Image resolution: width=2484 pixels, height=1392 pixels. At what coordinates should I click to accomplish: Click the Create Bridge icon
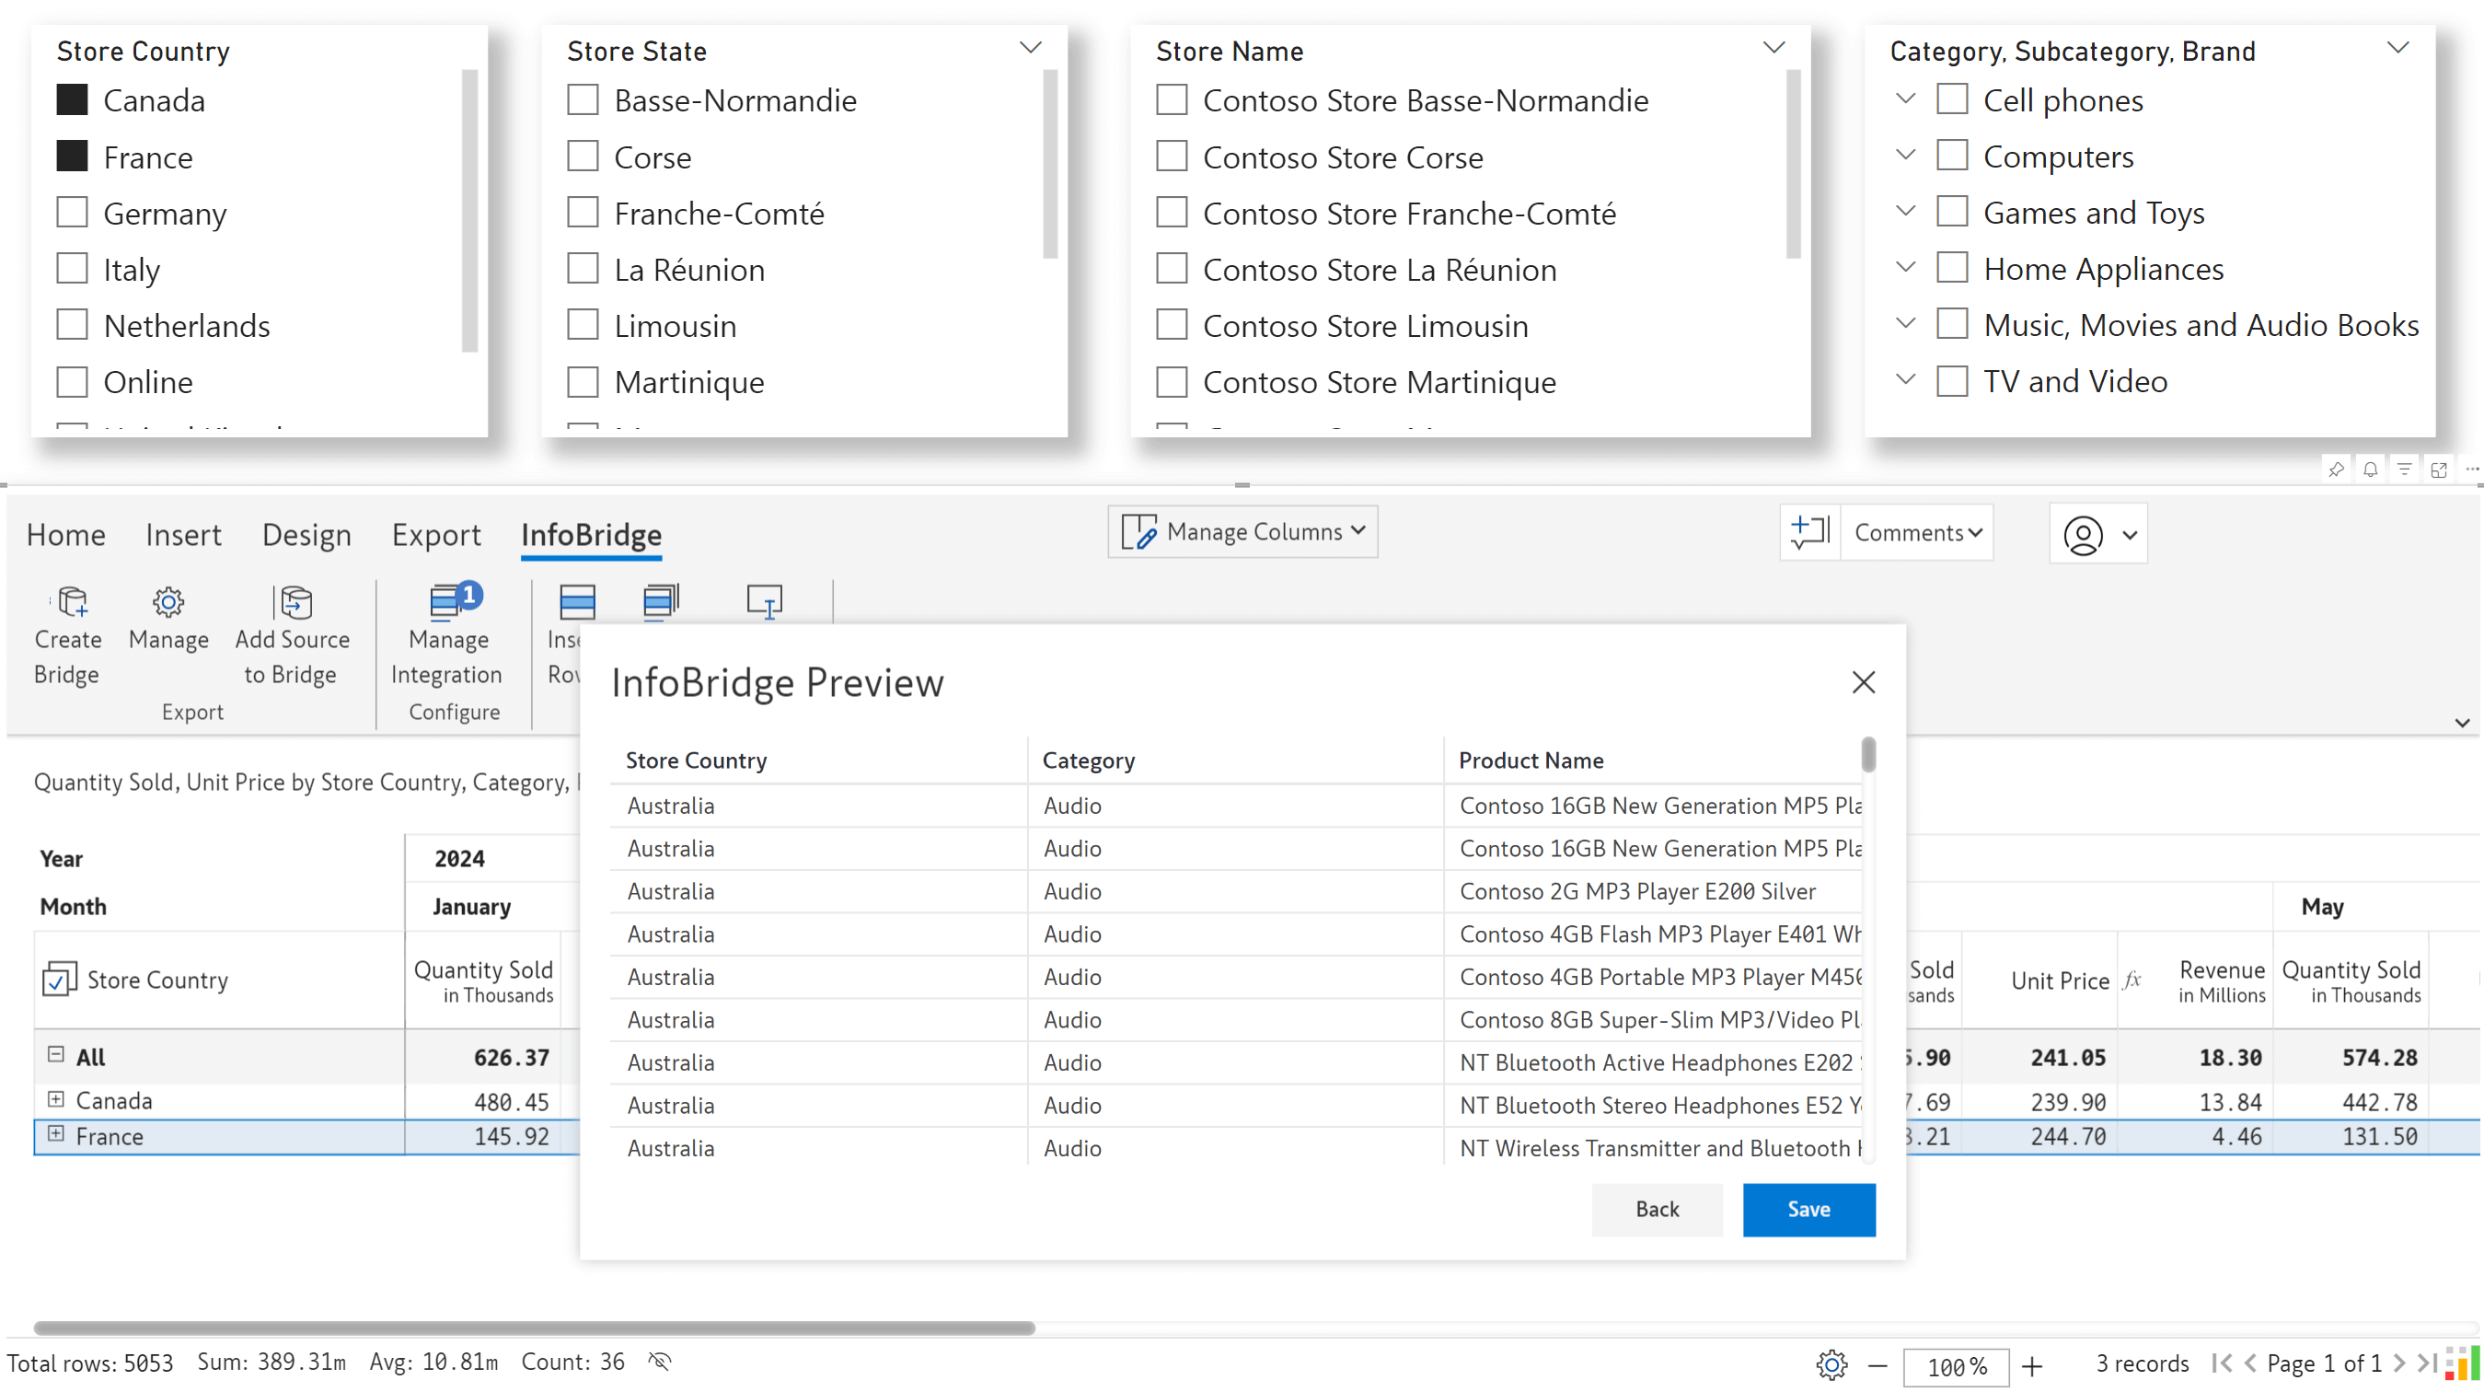pos(73,602)
